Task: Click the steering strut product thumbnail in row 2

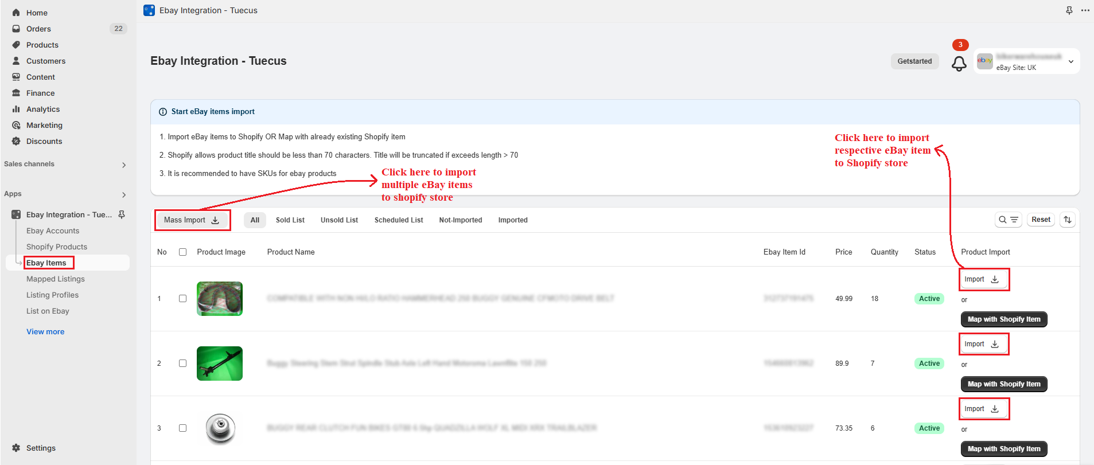Action: pos(220,364)
